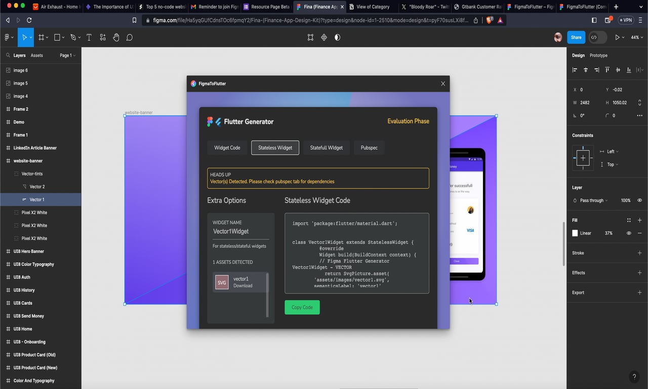
Task: Click the Resources/components icon in toolbar
Action: pos(102,37)
